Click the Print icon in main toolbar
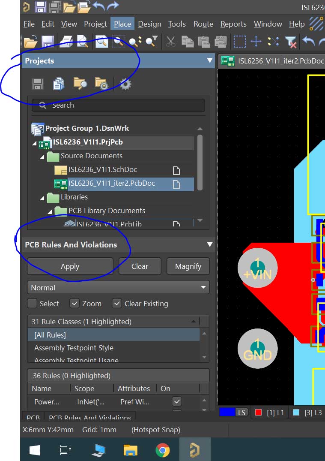 click(x=66, y=42)
